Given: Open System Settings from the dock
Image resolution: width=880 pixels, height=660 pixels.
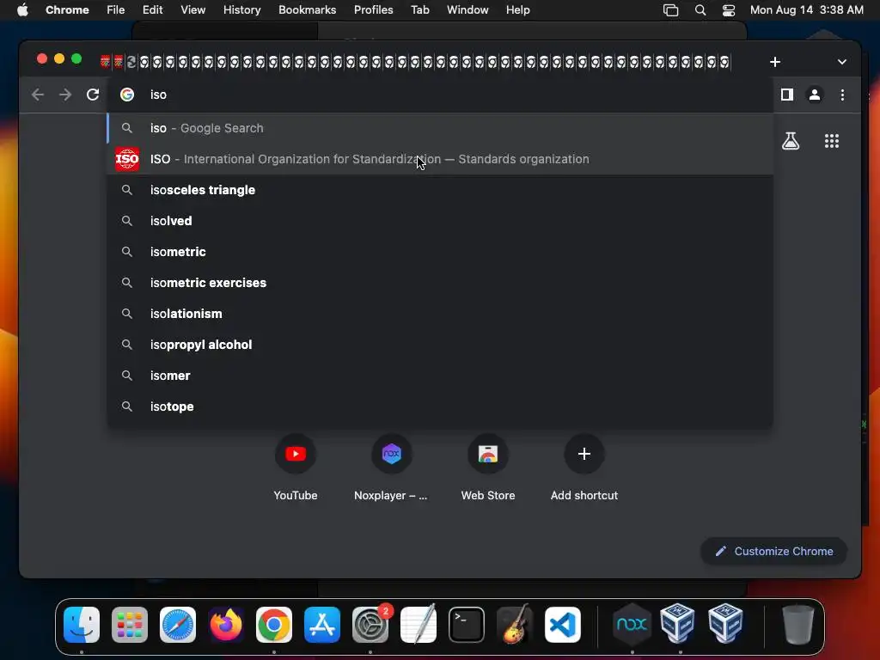Looking at the screenshot, I should 370,624.
